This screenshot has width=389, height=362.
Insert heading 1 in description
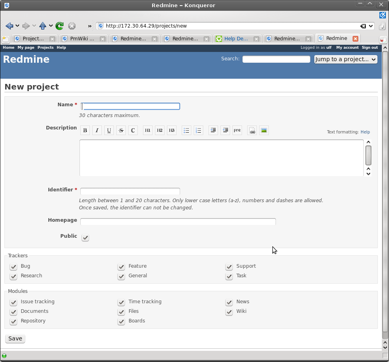click(x=148, y=130)
